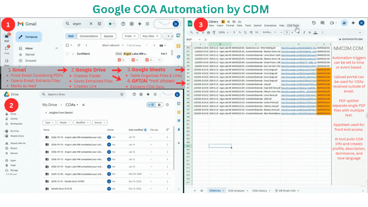Open the Snoozed folder in Gmail
The height and width of the screenshot is (207, 368).
31,60
